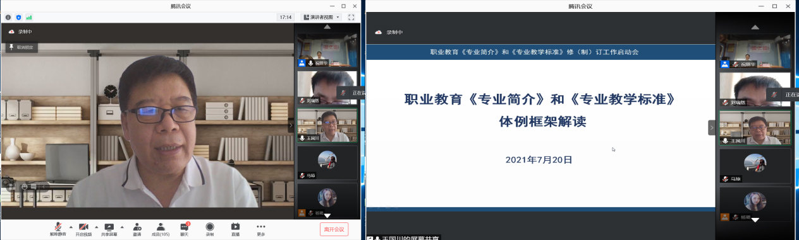Click the meeting time 17:14 display
799x240 pixels.
click(286, 17)
